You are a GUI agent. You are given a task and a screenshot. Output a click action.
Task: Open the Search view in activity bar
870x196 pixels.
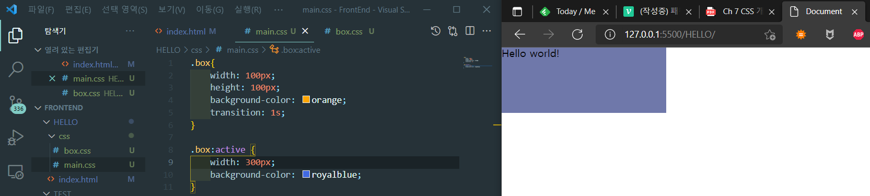click(x=16, y=69)
